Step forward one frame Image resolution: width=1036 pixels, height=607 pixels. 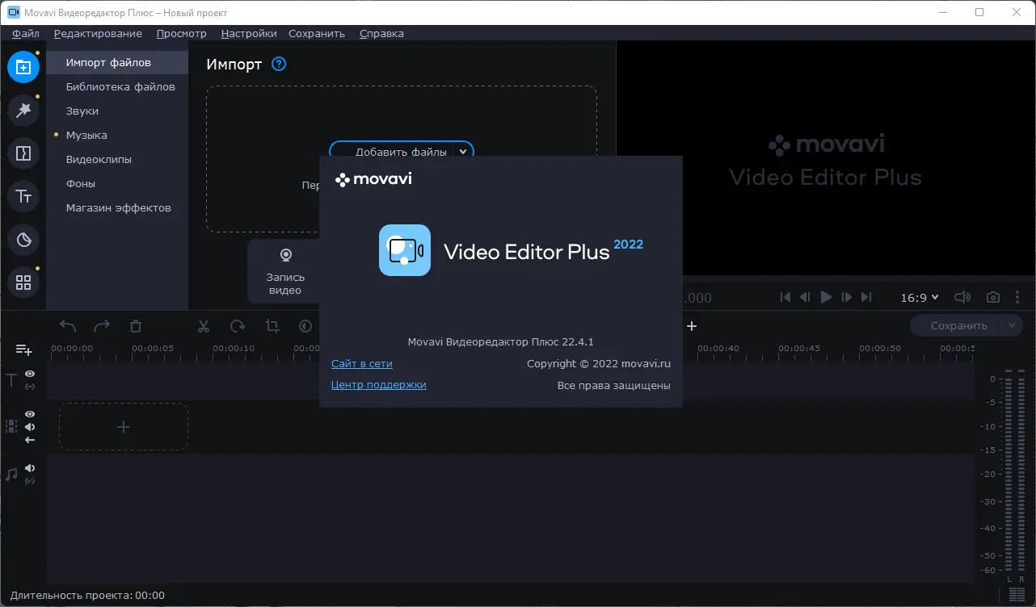(x=847, y=297)
